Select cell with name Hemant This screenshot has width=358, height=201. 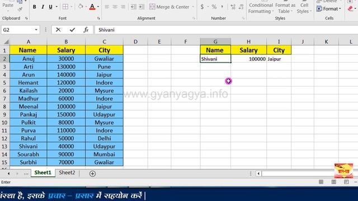(29, 83)
